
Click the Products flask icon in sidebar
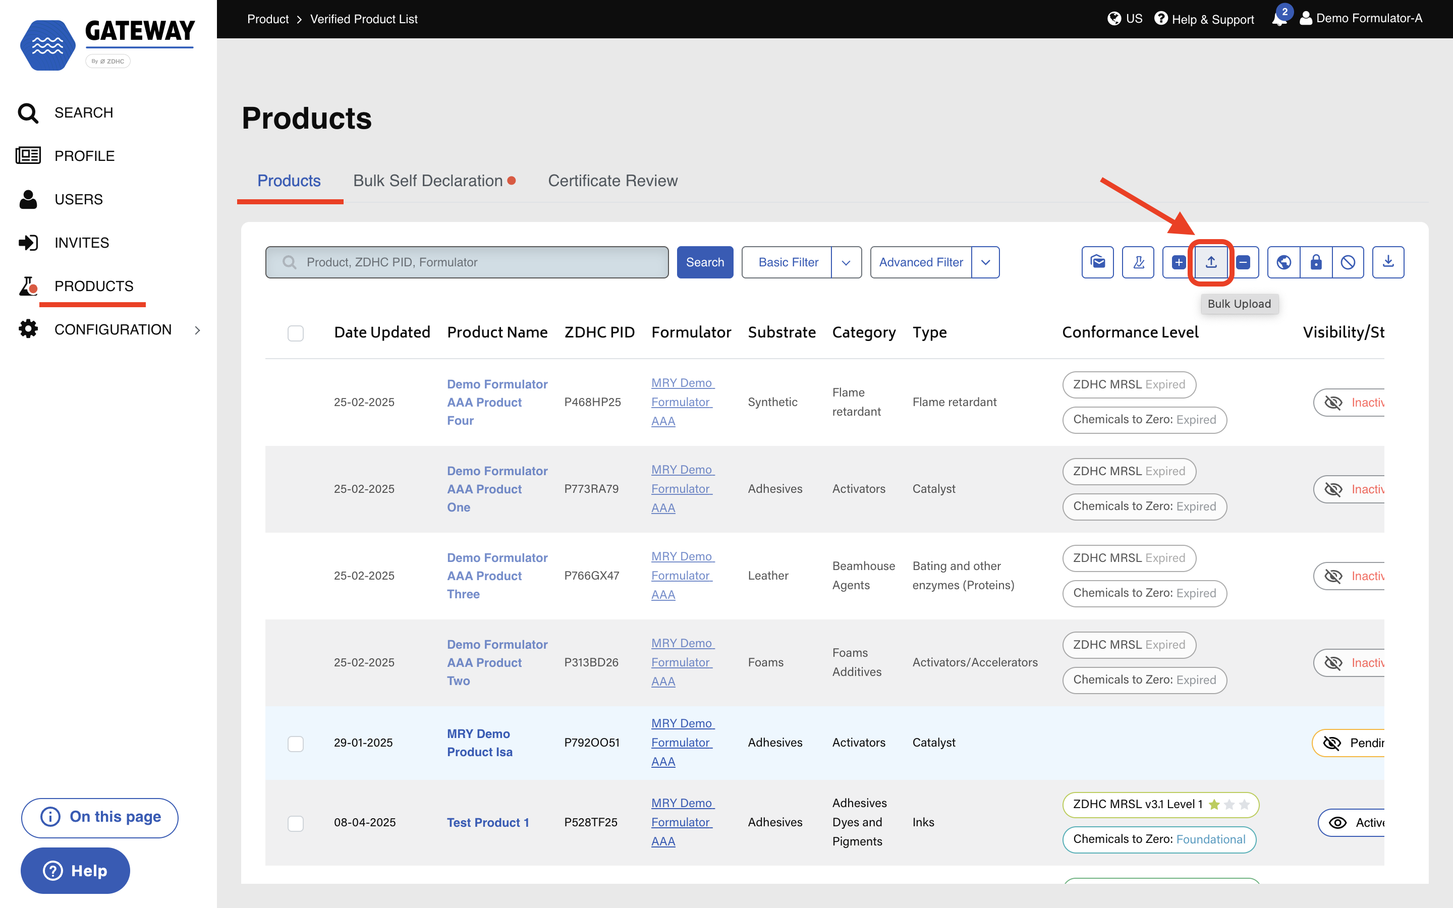point(28,287)
